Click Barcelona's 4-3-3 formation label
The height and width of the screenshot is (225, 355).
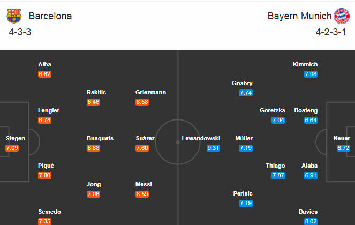pyautogui.click(x=20, y=32)
